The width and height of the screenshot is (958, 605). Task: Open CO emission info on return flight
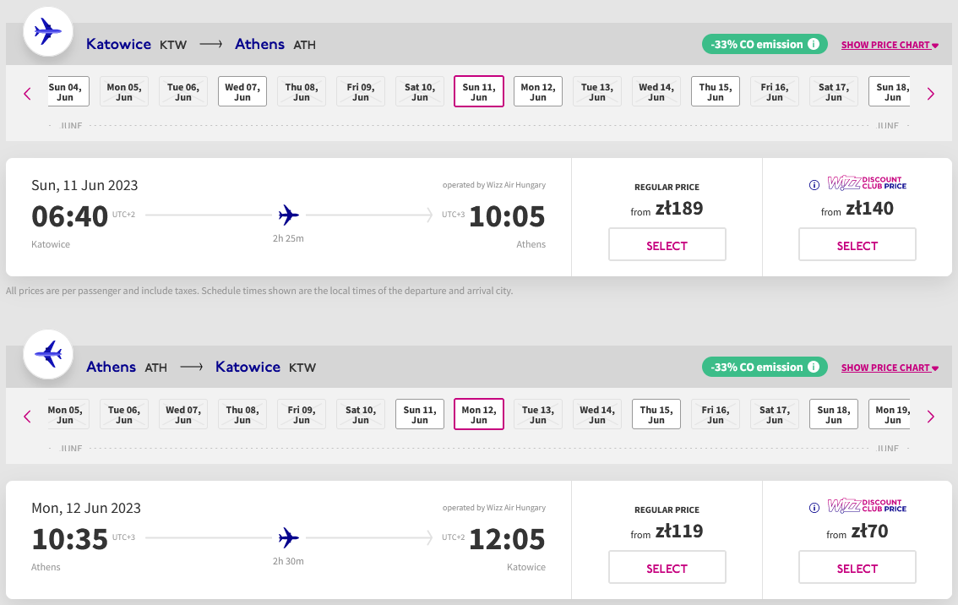[x=814, y=367]
